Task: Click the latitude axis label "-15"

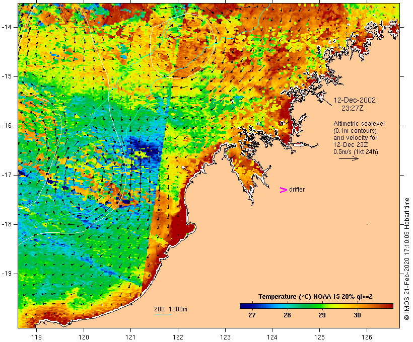Action: (6, 76)
